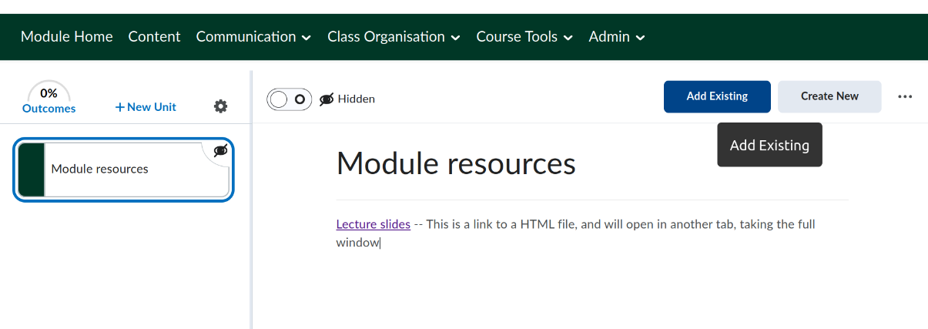Click the Outcomes link
The image size is (928, 329).
point(49,109)
